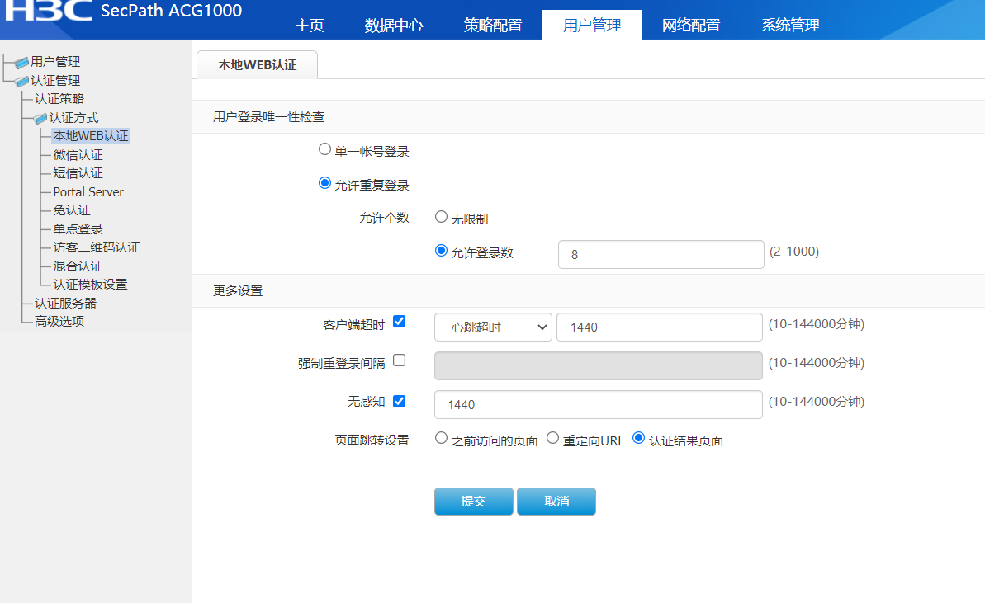Click the 无感知 timeout input field
The height and width of the screenshot is (603, 985).
[598, 405]
